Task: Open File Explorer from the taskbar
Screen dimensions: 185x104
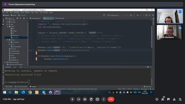Action: point(16,92)
